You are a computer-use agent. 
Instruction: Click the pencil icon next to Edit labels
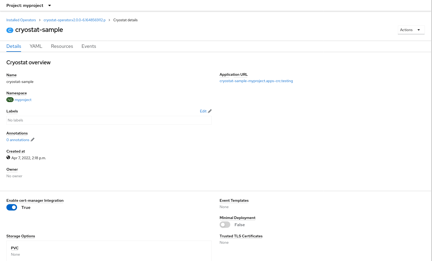pyautogui.click(x=209, y=111)
